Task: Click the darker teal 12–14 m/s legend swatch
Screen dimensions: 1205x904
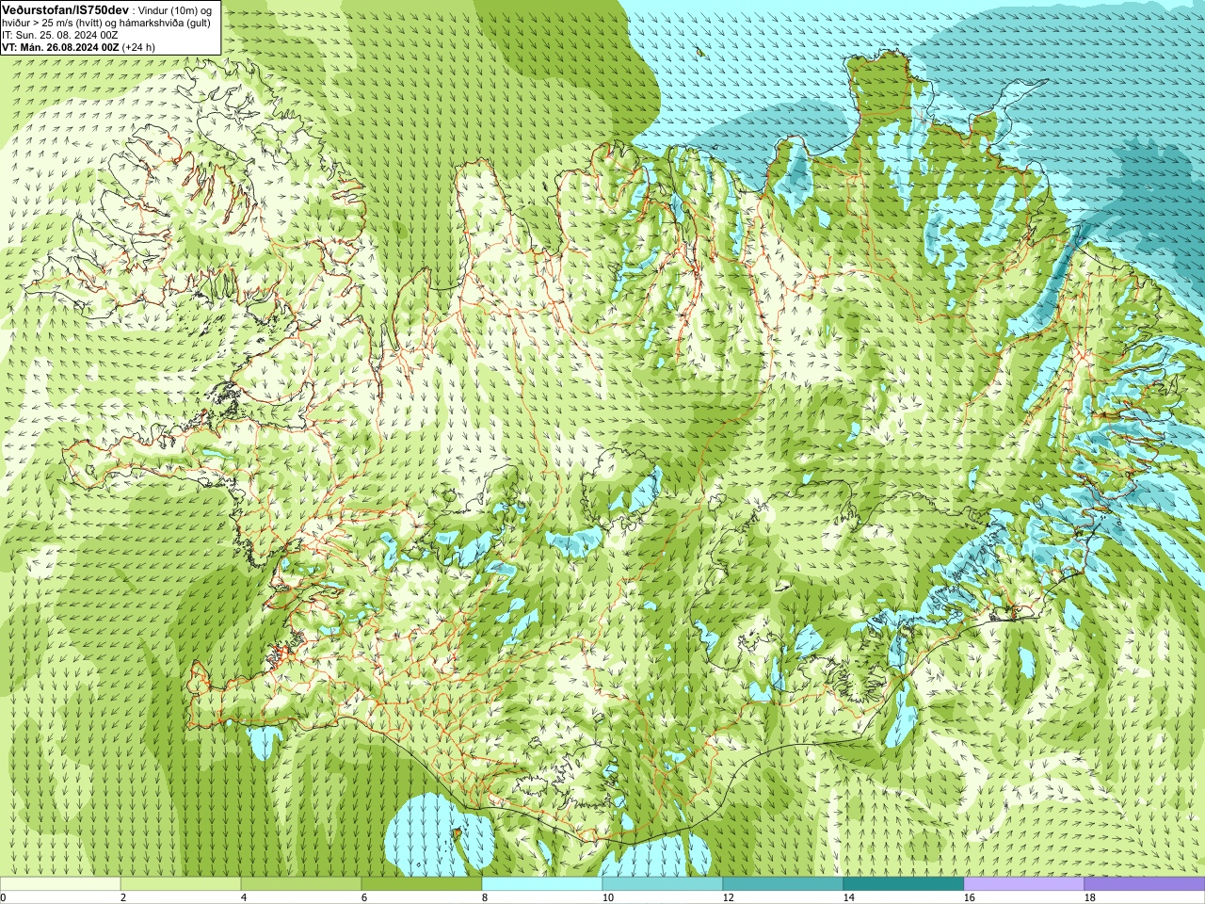Action: 783,885
